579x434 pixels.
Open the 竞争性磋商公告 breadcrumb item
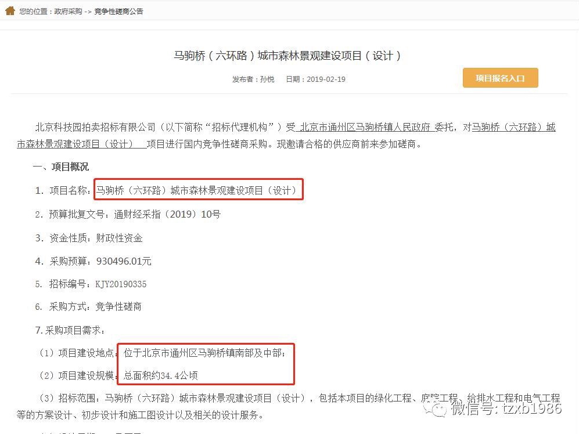point(118,11)
